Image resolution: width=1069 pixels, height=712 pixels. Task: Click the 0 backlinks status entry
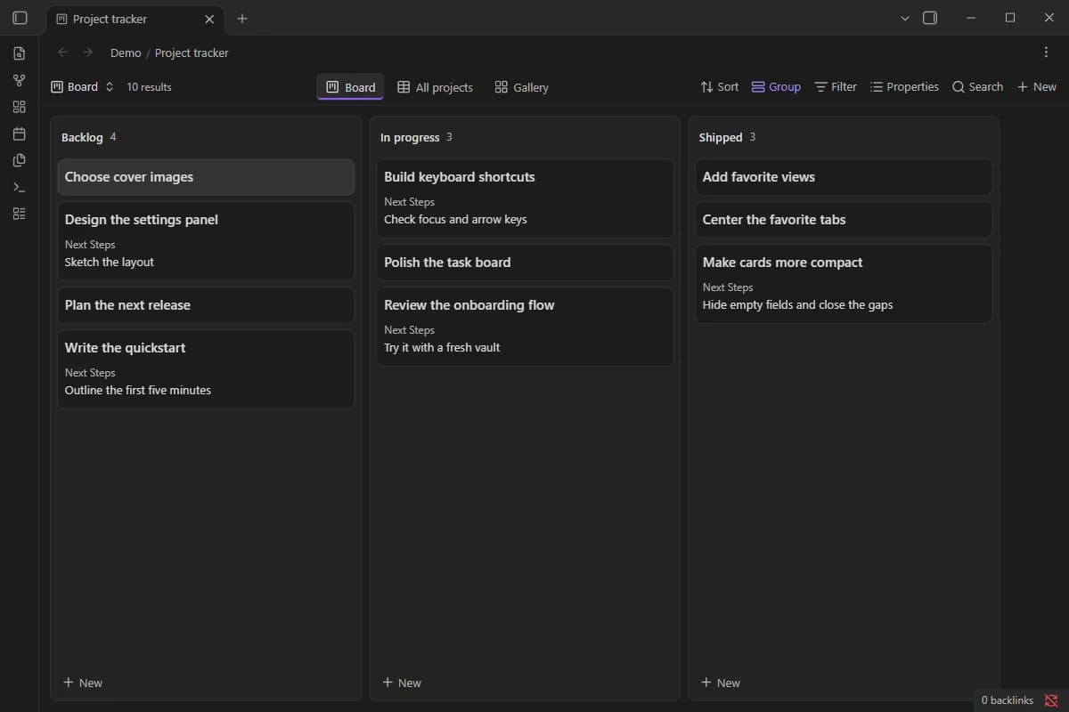pyautogui.click(x=1008, y=700)
